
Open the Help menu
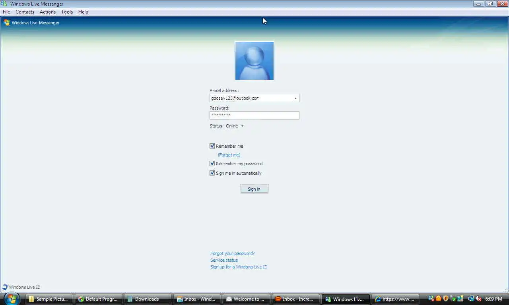83,12
